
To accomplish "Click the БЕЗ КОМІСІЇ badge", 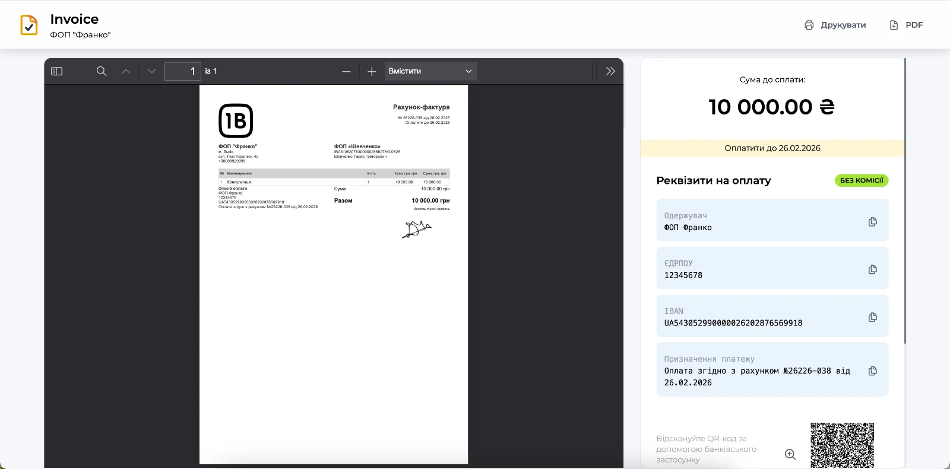I will click(862, 180).
